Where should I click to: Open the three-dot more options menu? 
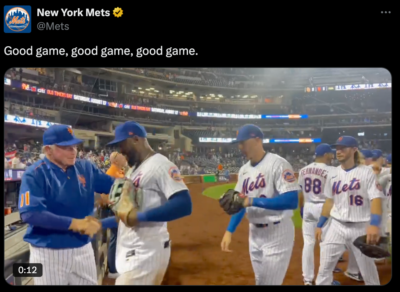[x=386, y=12]
